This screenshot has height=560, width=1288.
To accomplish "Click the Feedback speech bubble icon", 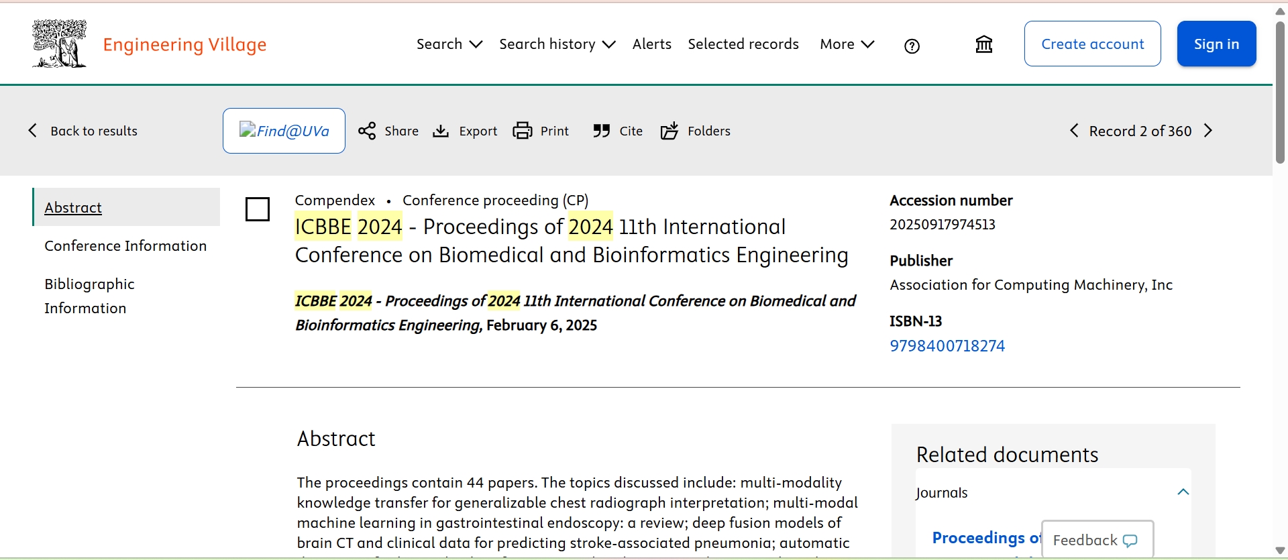I will [x=1130, y=541].
